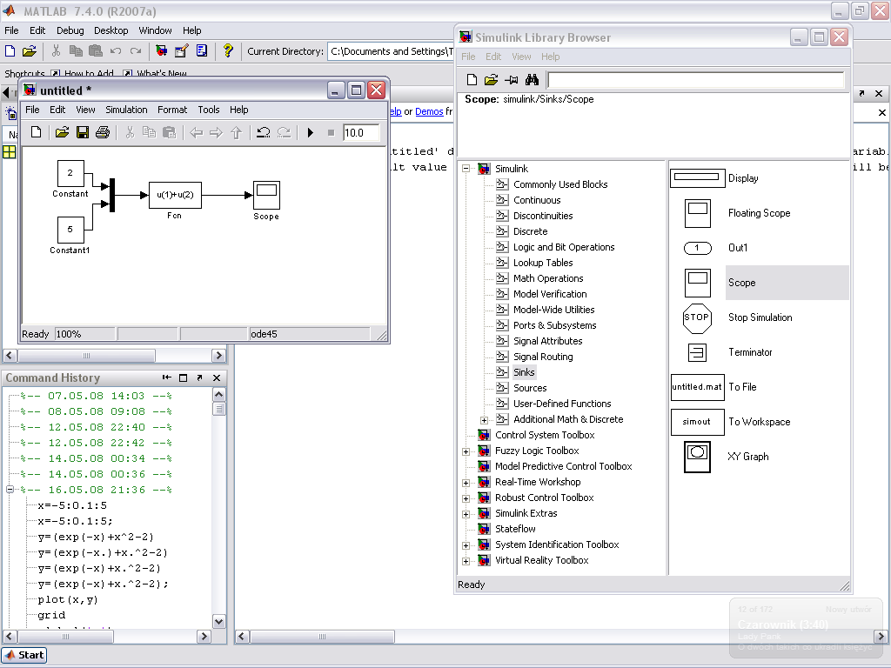Click the navigate back arrow in untitled

pos(197,132)
